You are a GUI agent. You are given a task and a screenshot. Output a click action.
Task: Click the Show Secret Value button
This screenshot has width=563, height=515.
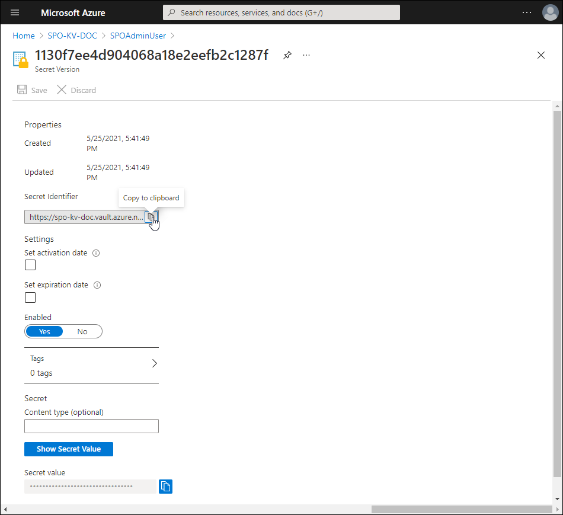69,449
